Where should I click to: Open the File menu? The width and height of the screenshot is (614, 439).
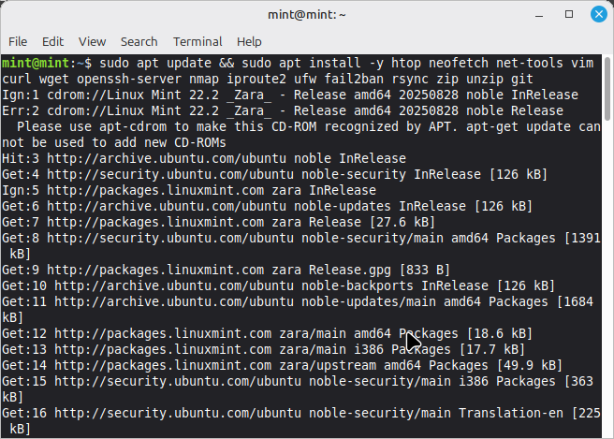click(x=18, y=42)
